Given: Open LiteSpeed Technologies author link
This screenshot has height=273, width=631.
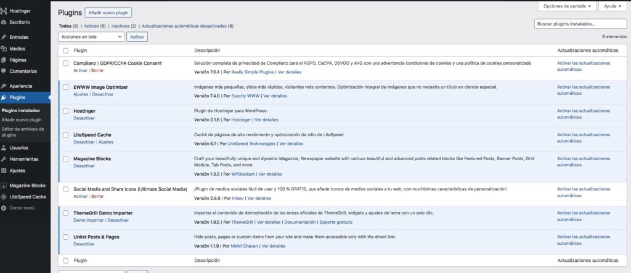Looking at the screenshot, I should 251,144.
